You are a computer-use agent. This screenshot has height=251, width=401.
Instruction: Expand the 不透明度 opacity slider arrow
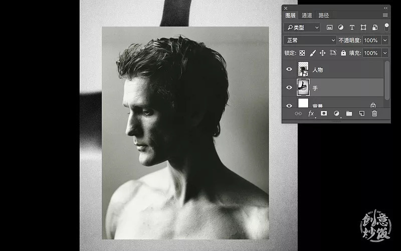(385, 40)
